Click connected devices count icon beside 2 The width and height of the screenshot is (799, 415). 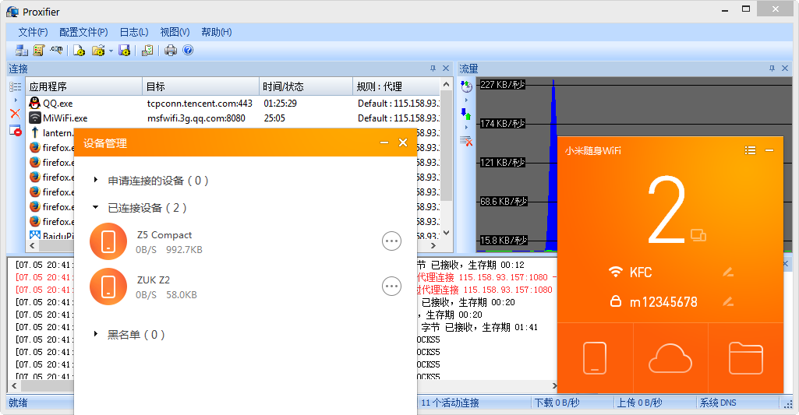click(x=698, y=234)
